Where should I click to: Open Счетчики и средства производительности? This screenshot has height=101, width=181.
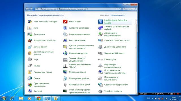click(79, 91)
